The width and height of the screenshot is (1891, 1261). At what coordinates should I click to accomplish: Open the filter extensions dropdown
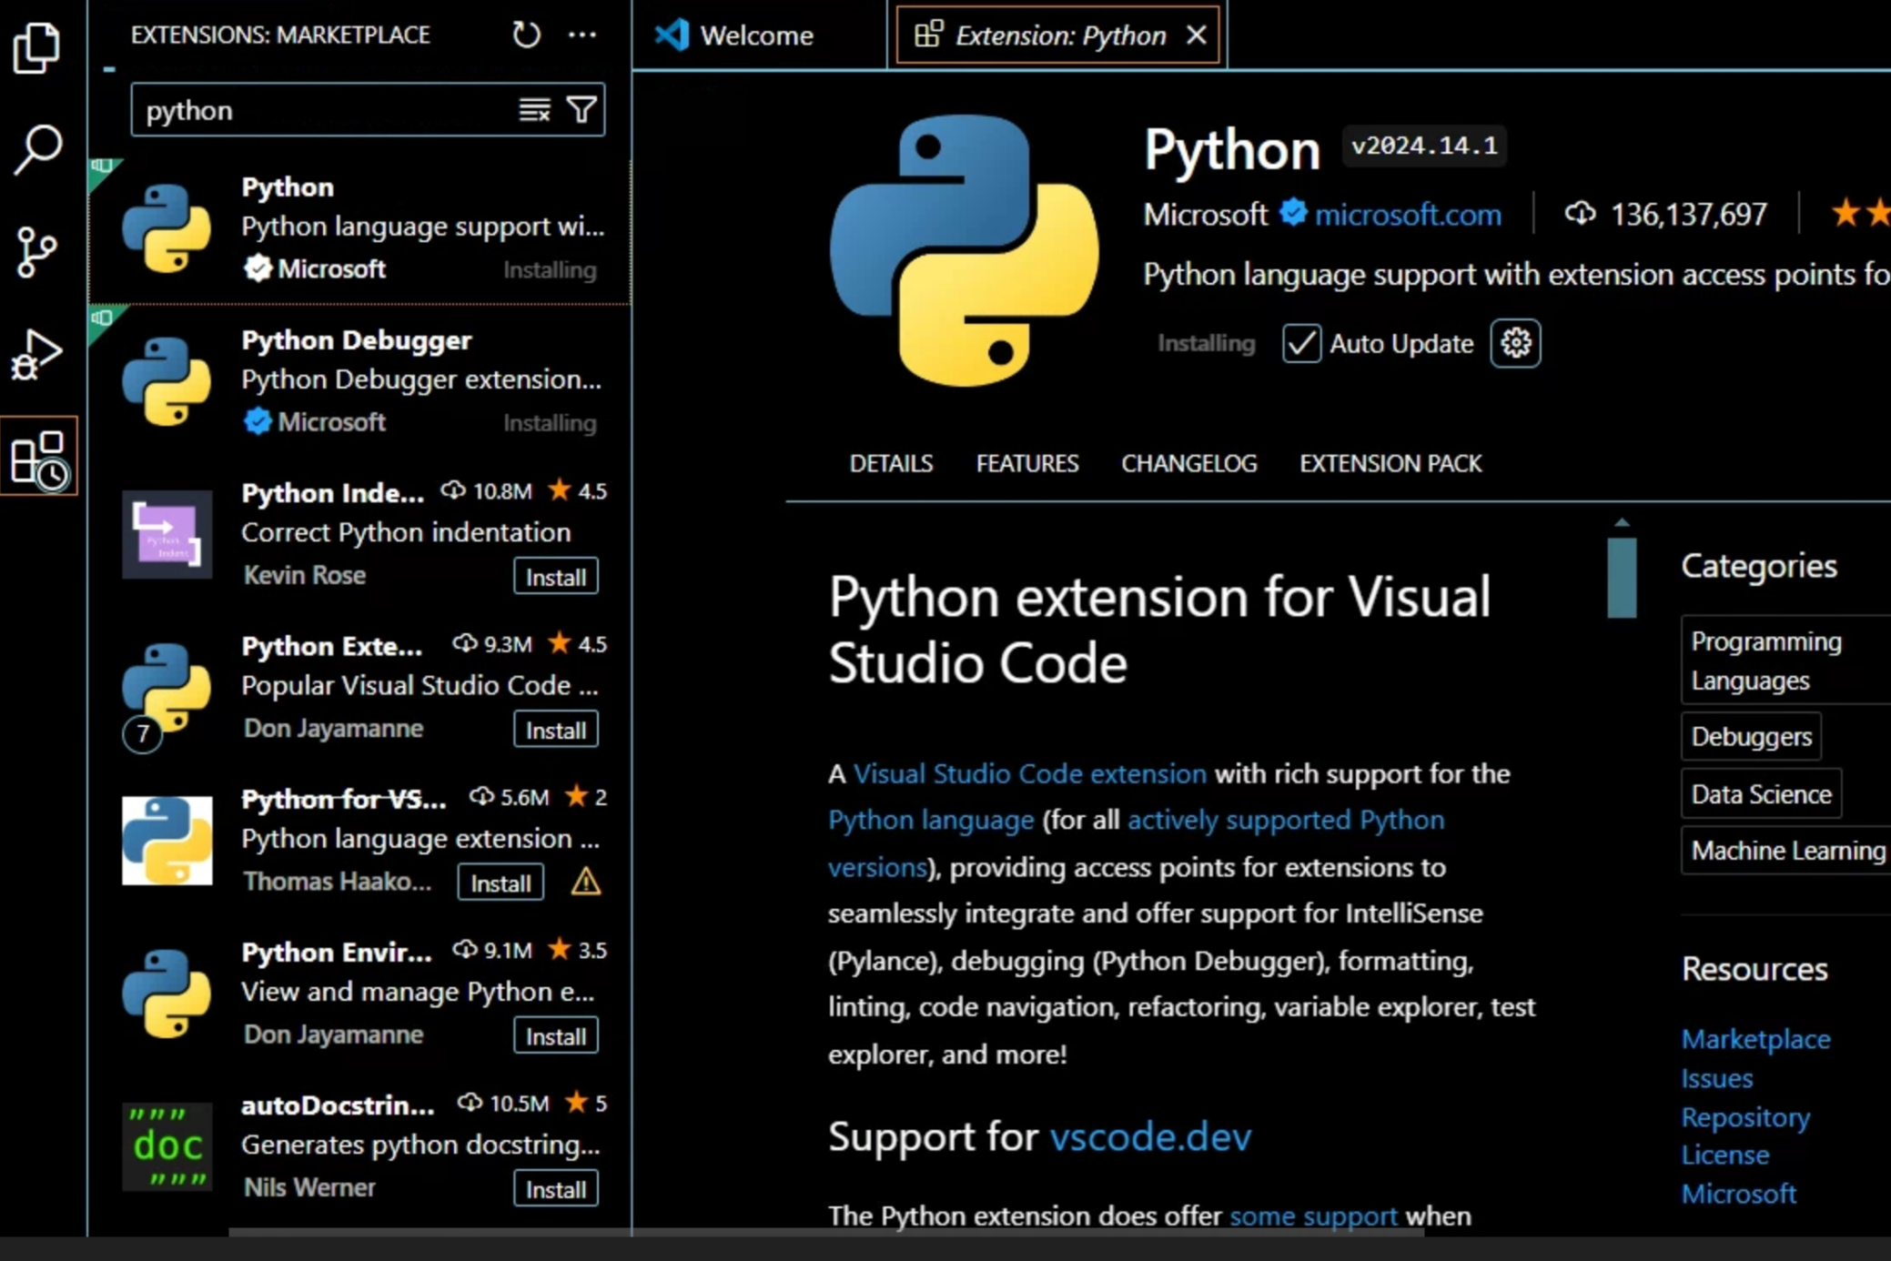tap(582, 110)
